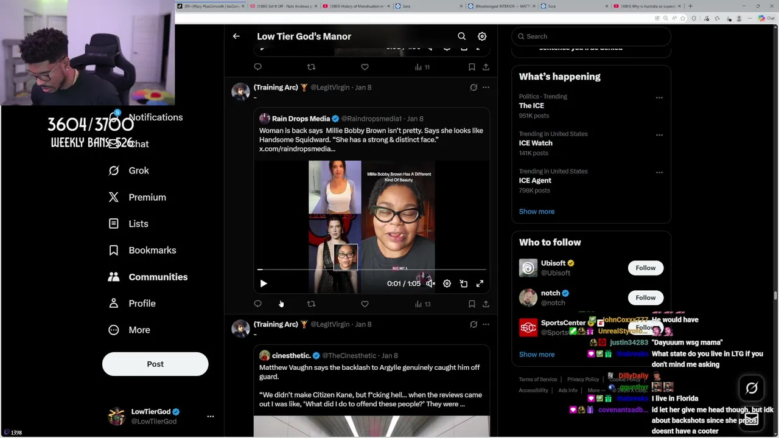This screenshot has height=438, width=779.
Task: Open Bookmarks in the left sidebar
Action: pyautogui.click(x=142, y=250)
